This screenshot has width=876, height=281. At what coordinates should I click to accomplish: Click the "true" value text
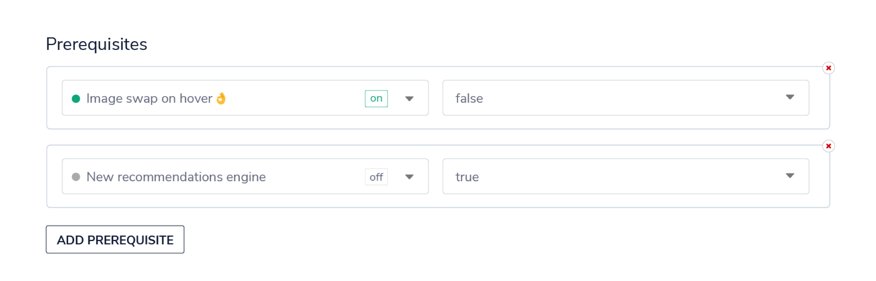click(467, 177)
